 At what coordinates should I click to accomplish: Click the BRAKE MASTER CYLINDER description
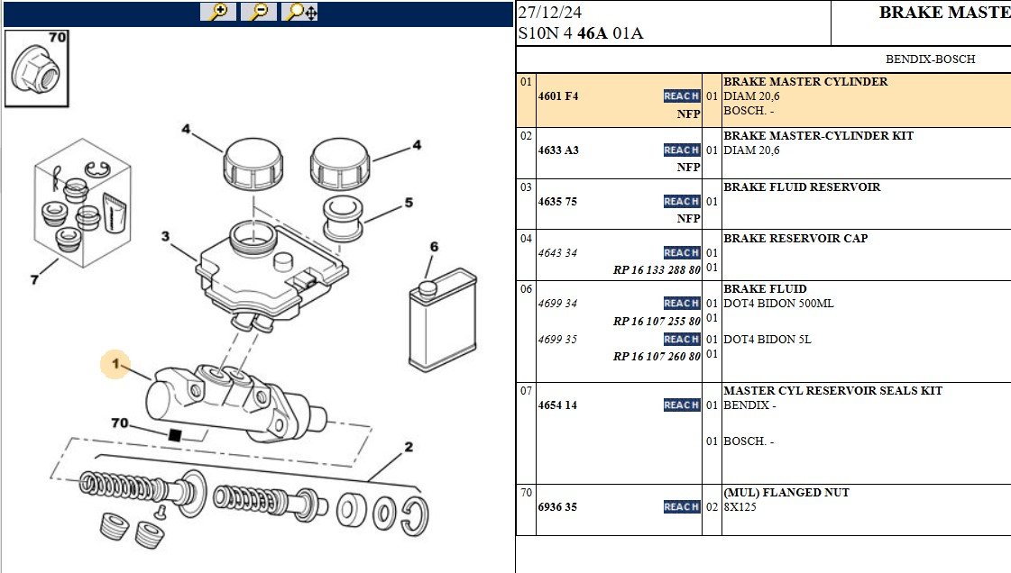click(x=805, y=82)
